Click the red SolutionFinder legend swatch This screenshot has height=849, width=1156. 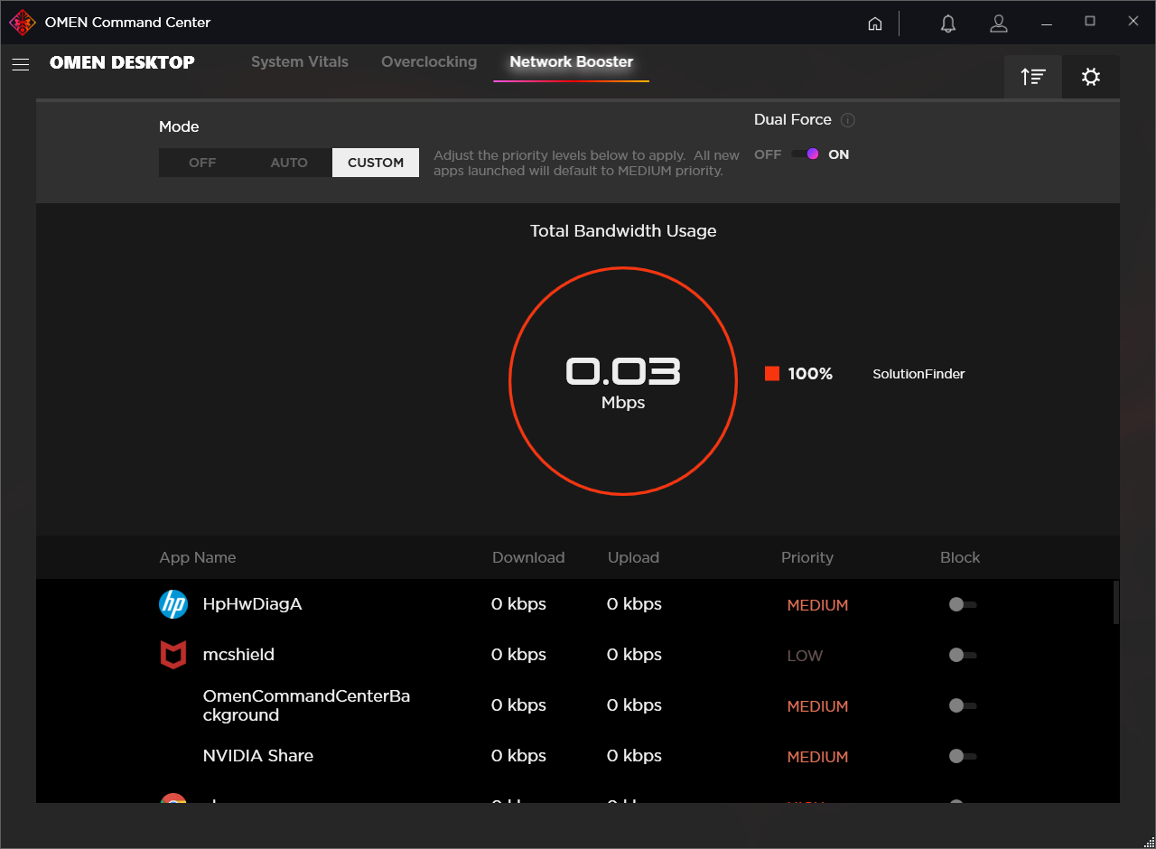[772, 374]
